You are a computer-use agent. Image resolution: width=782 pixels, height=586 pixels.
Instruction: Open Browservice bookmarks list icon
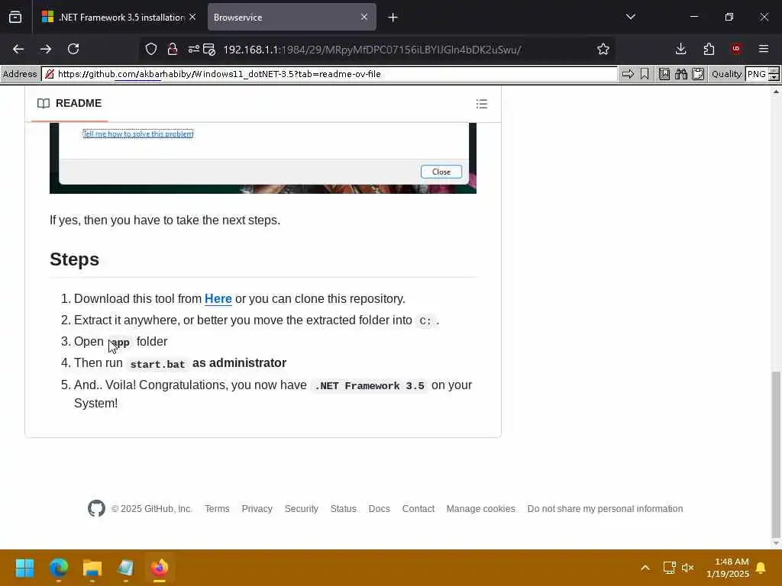coord(664,74)
